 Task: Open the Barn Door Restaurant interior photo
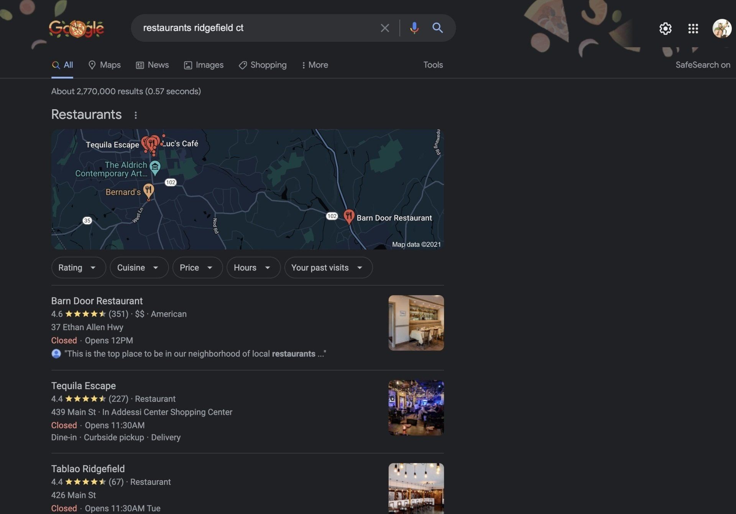click(416, 323)
